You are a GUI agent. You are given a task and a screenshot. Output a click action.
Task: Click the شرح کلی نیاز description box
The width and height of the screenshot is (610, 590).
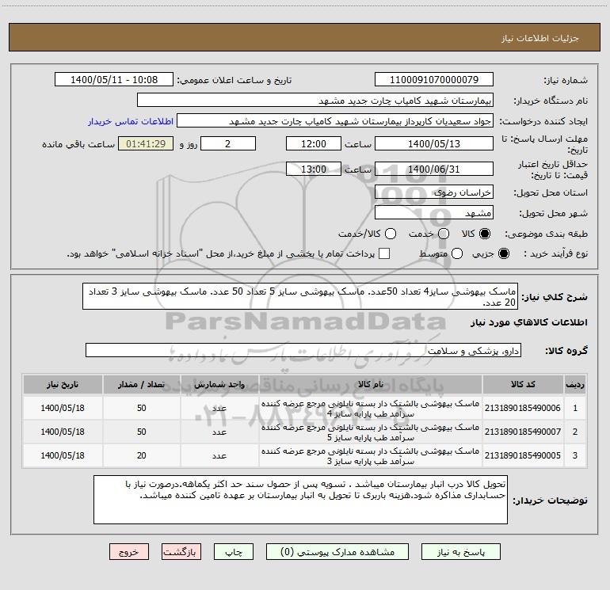tap(300, 297)
